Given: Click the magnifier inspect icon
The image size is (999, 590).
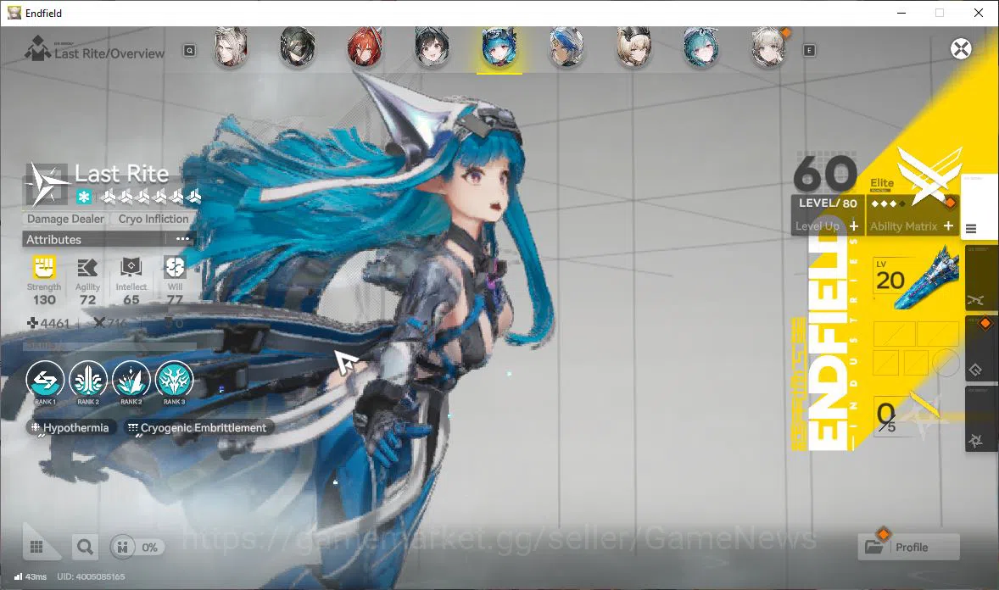Looking at the screenshot, I should [x=85, y=547].
